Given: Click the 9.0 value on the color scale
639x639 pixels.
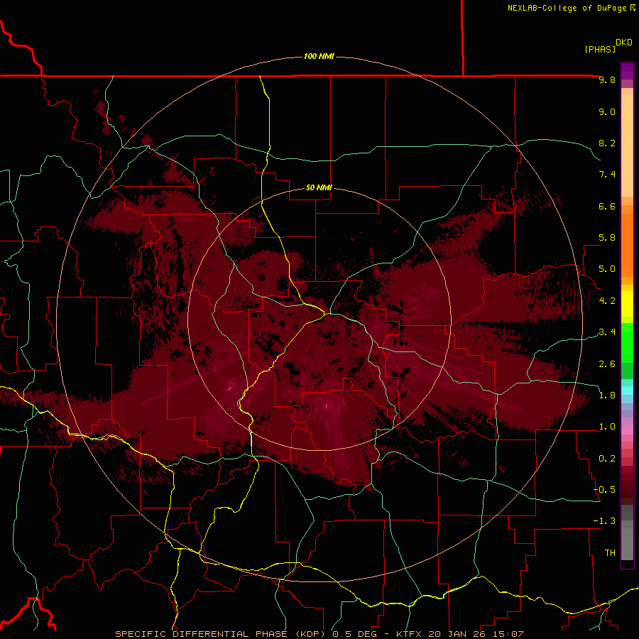Looking at the screenshot, I should [607, 111].
